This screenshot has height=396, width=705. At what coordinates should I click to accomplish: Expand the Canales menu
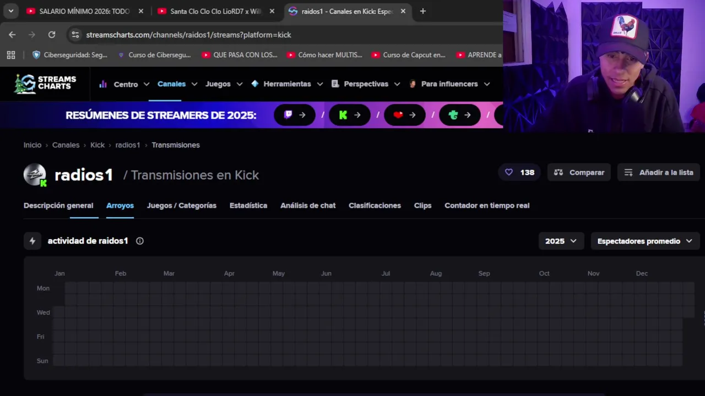[x=177, y=84]
